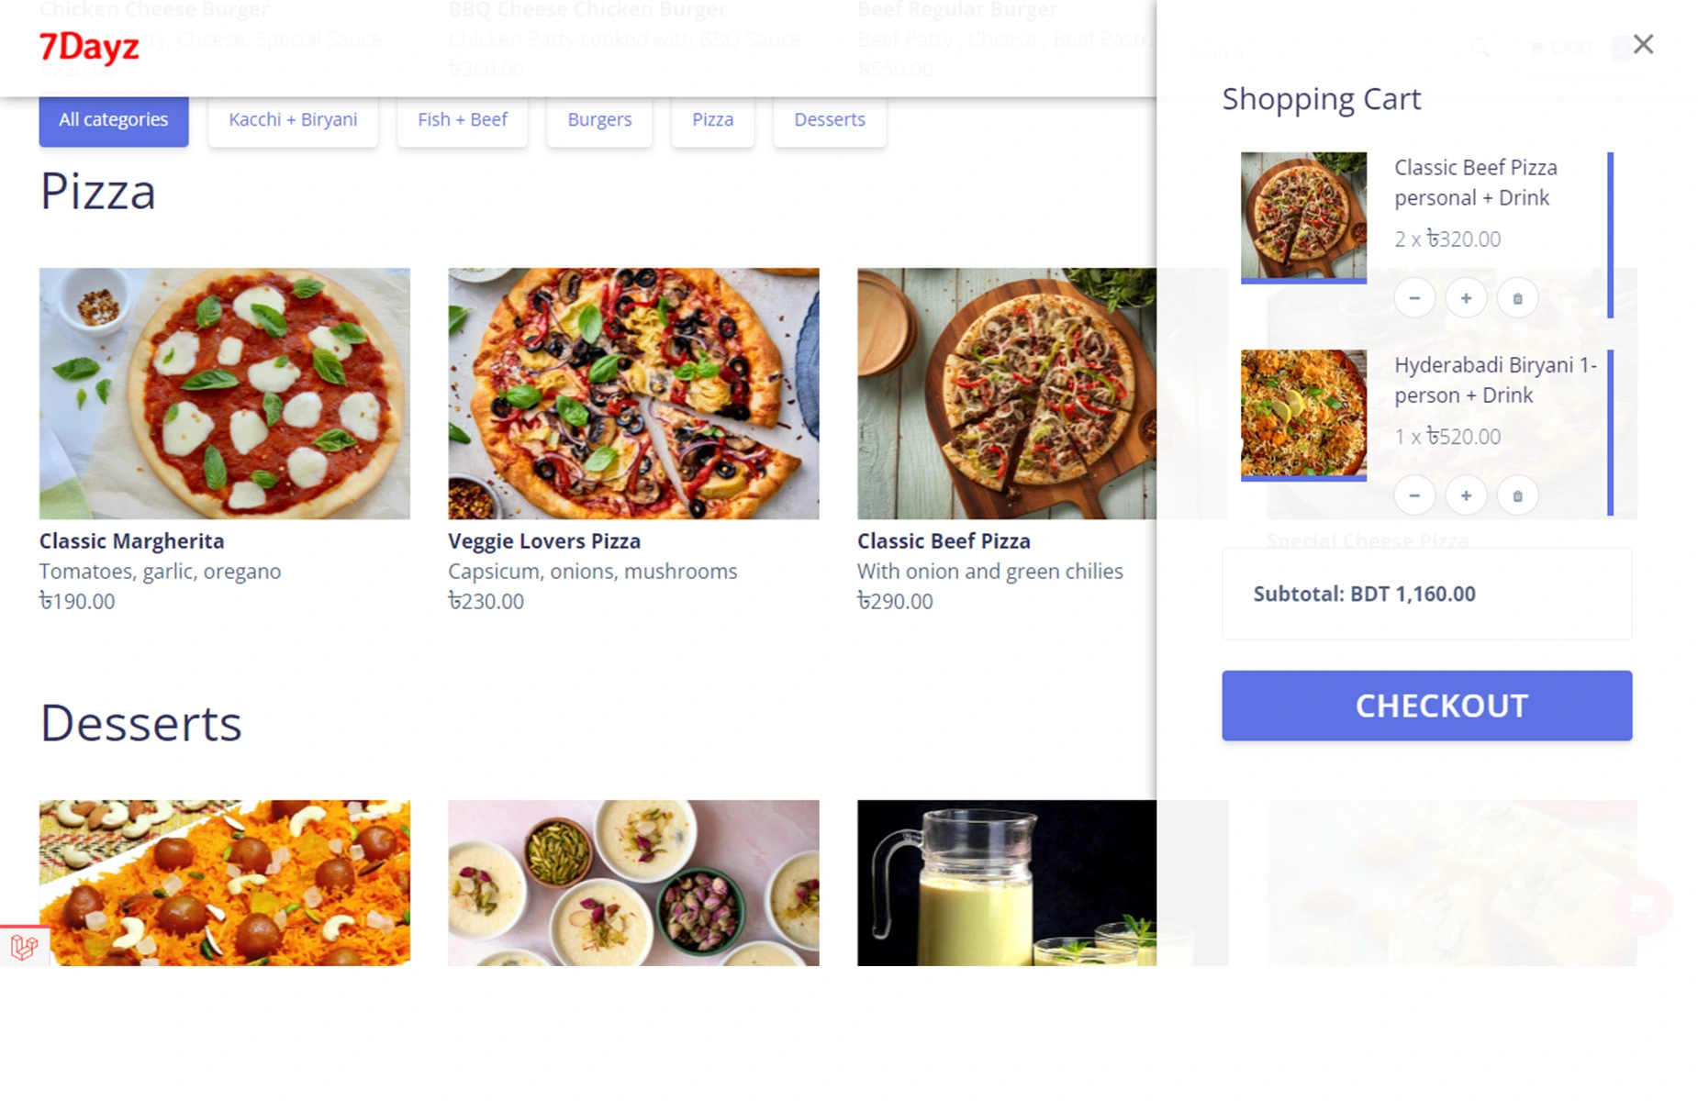Increase Classic Beef Pizza quantity
The image size is (1698, 1101).
pyautogui.click(x=1466, y=298)
